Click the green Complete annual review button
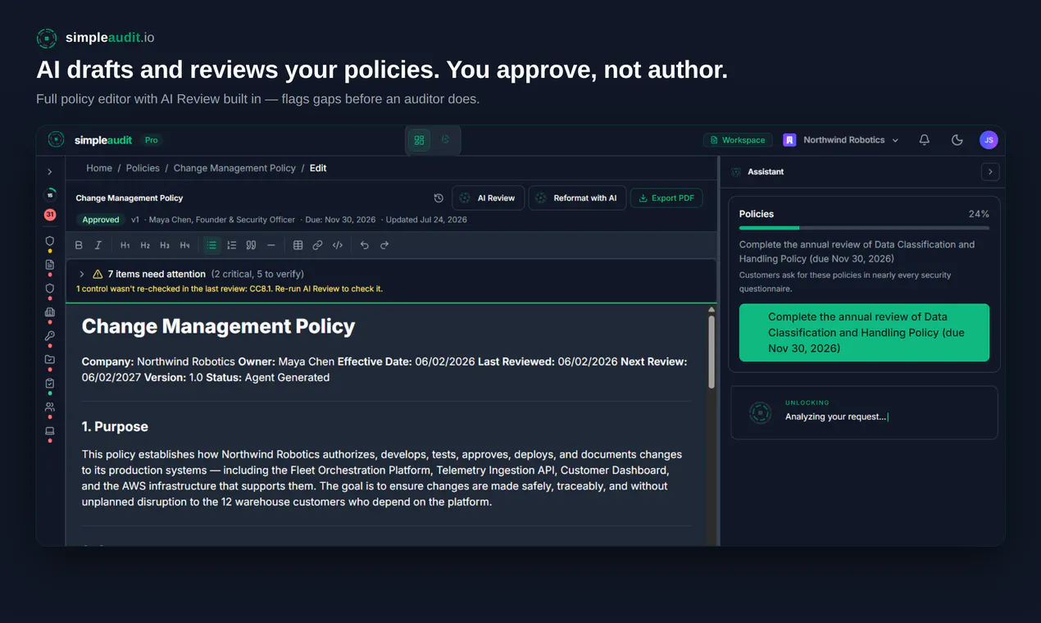The image size is (1041, 623). point(864,333)
